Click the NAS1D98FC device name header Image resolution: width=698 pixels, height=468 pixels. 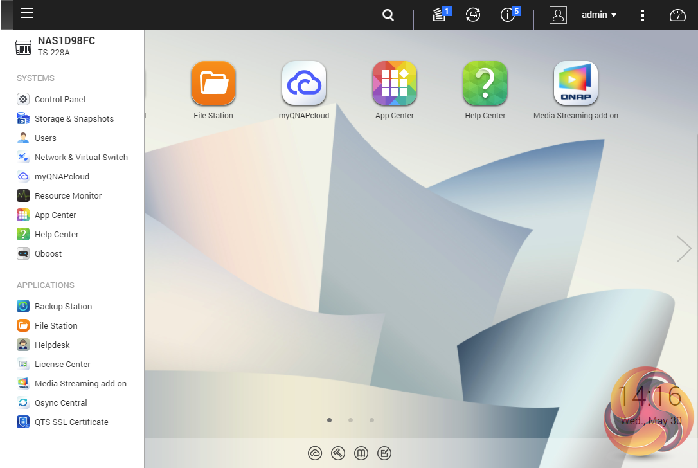tap(66, 40)
